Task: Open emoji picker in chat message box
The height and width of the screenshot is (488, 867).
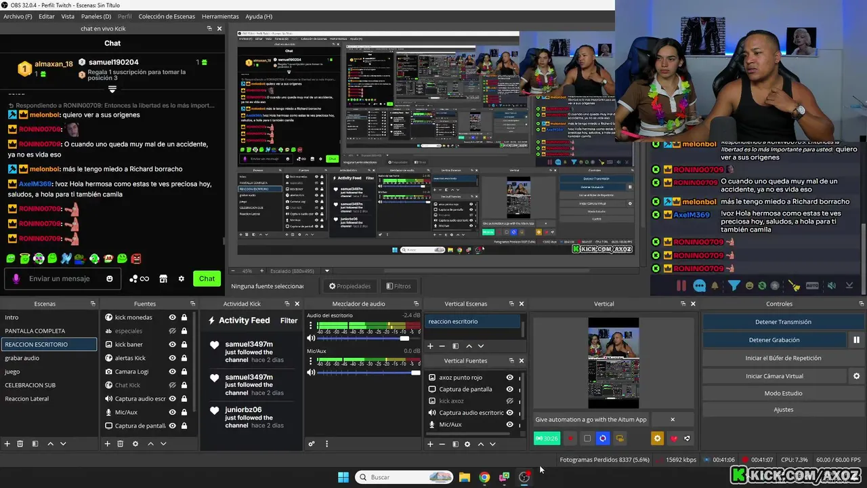Action: point(110,279)
